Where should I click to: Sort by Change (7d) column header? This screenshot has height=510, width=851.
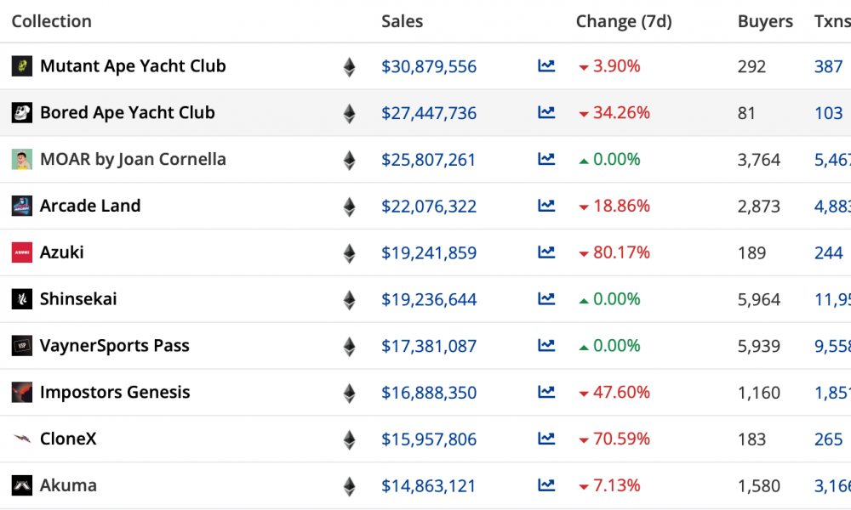coord(624,22)
